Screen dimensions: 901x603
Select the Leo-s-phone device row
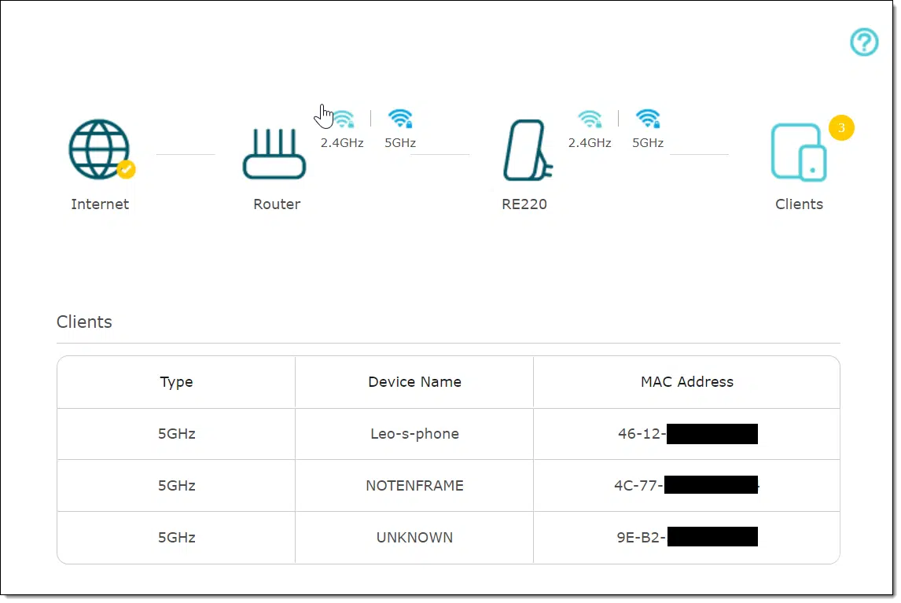point(448,434)
